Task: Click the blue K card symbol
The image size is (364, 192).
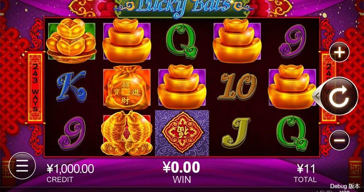Action: (71, 86)
